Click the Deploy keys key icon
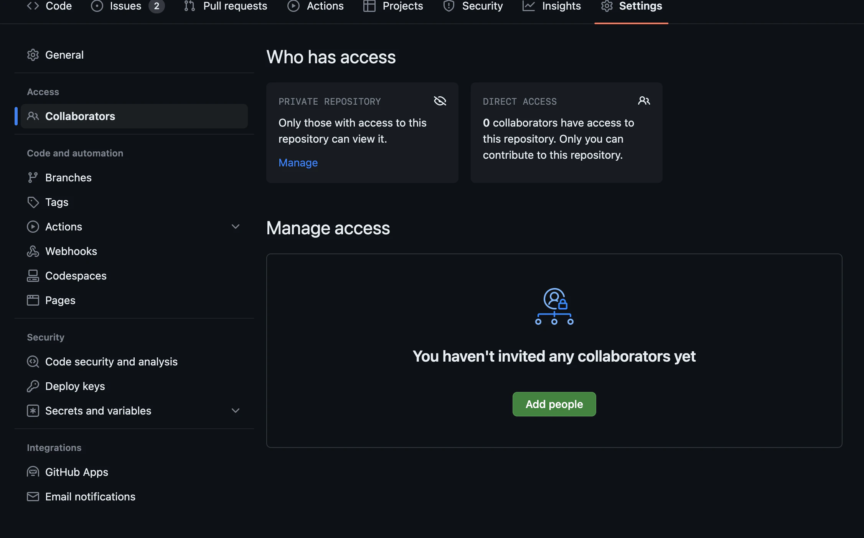Viewport: 864px width, 538px height. (33, 386)
